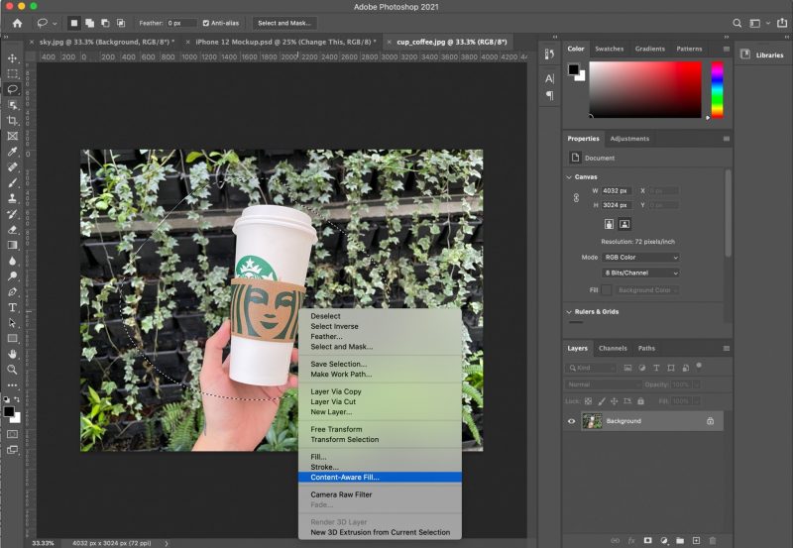Select the Eyedropper tool
The height and width of the screenshot is (548, 793).
click(12, 152)
